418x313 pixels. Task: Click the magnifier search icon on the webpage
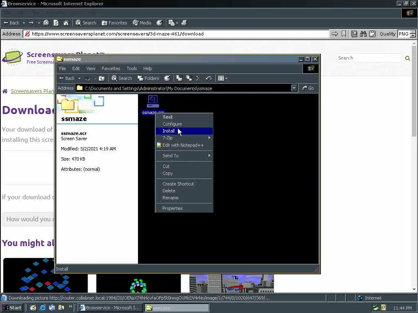tap(407, 58)
